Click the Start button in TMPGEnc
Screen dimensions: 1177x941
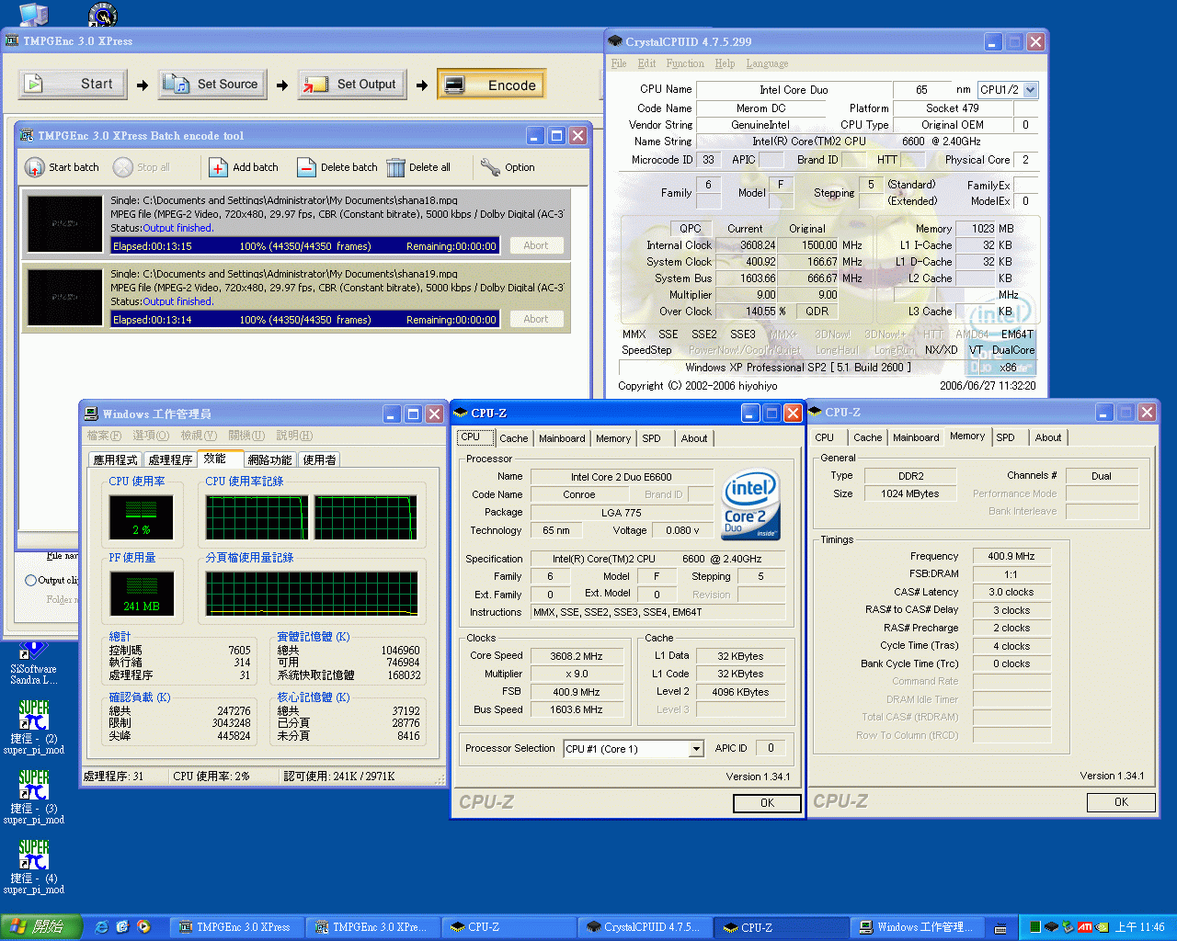[x=72, y=85]
